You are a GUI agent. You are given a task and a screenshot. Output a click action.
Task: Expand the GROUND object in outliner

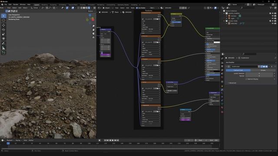coord(227,23)
